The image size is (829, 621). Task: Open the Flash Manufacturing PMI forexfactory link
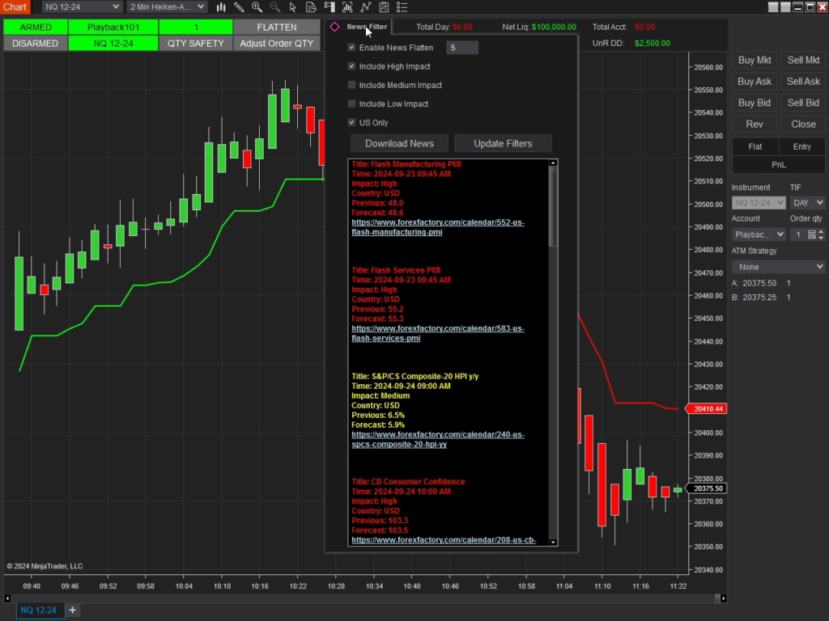point(438,222)
